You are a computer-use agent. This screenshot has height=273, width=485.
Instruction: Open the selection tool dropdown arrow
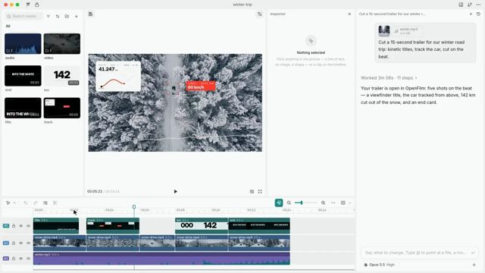point(14,202)
